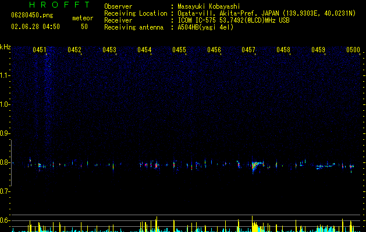Click the 0.7 kHz axis label
Screen dimensions: 366x232
click(5, 191)
